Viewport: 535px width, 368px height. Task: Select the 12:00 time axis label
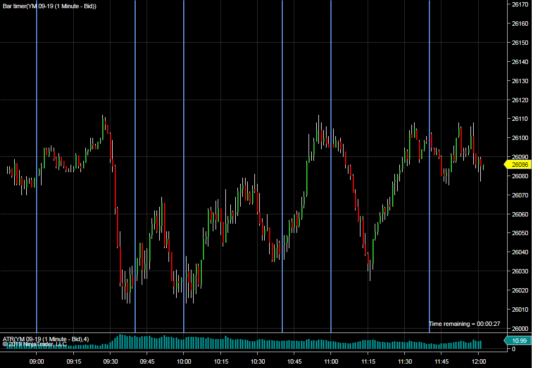[479, 362]
